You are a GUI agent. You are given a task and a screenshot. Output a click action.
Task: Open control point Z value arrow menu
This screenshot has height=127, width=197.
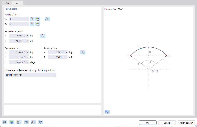click(27, 41)
